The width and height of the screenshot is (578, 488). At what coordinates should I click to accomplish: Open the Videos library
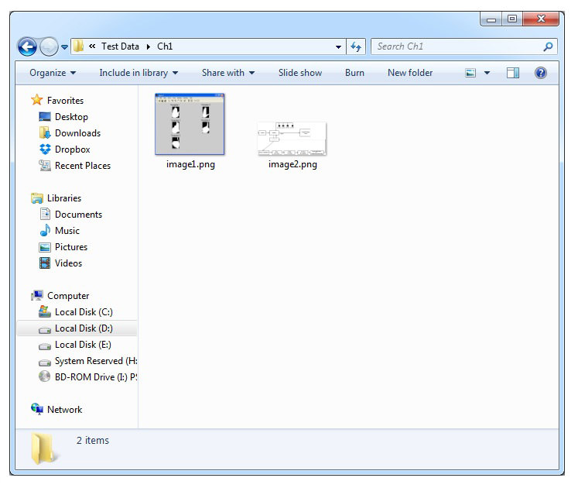pos(69,263)
